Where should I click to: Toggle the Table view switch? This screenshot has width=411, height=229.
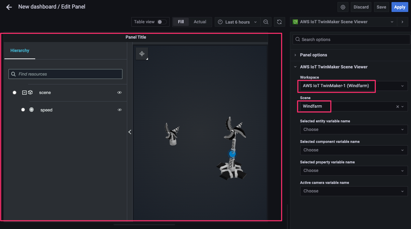(162, 22)
